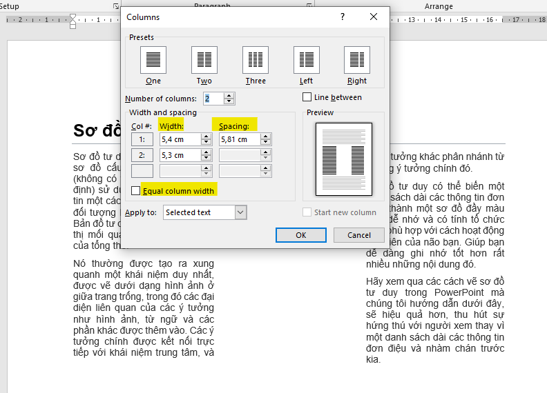Click the Cancel button
The width and height of the screenshot is (547, 393).
point(358,235)
